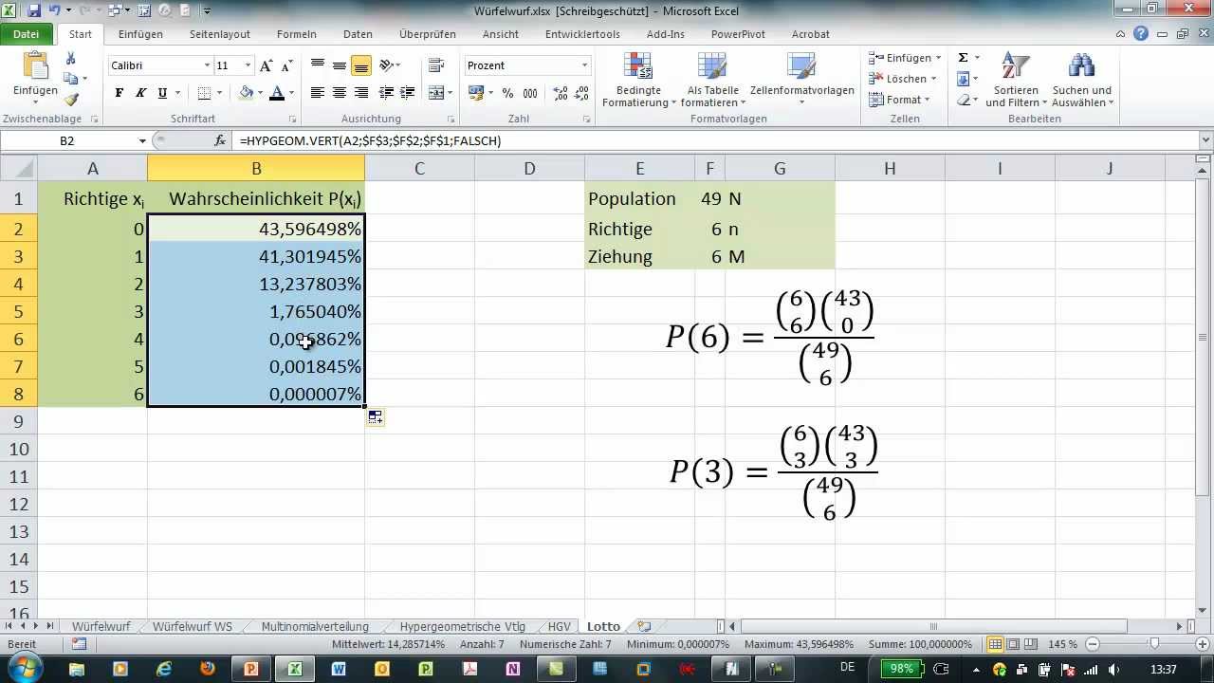
Task: Click the Insert Worksheet tab icon
Action: (x=644, y=626)
